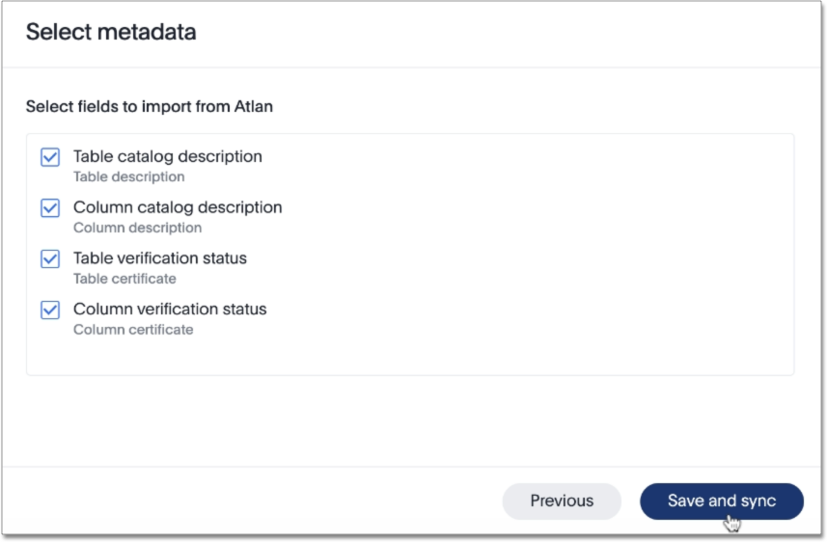Image resolution: width=827 pixels, height=542 pixels.
Task: Click the 'Select metadata' dialog title
Action: (111, 32)
